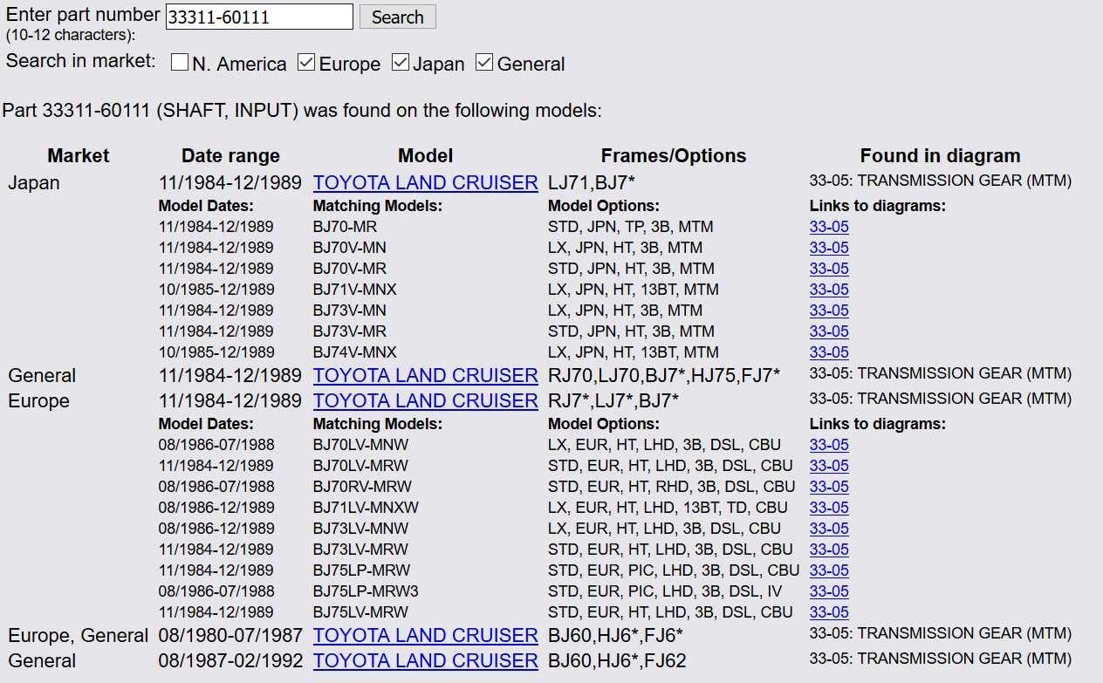Click the date range '08/1987-02/1992'

click(230, 661)
